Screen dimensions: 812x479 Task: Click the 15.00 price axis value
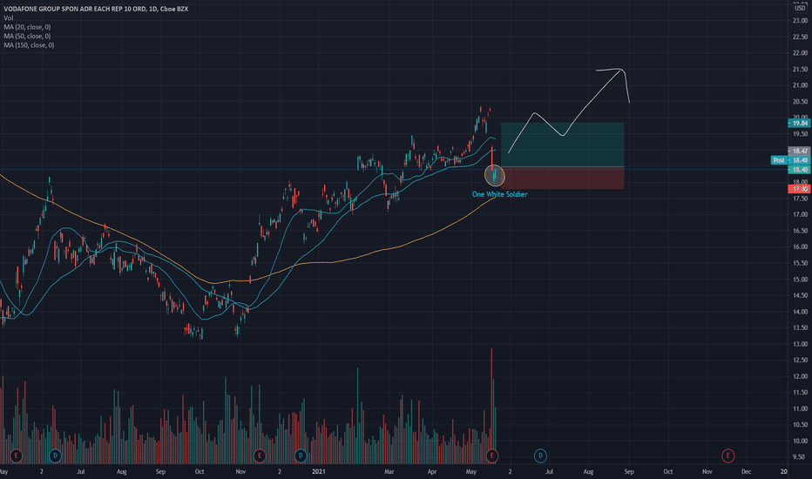tap(800, 280)
